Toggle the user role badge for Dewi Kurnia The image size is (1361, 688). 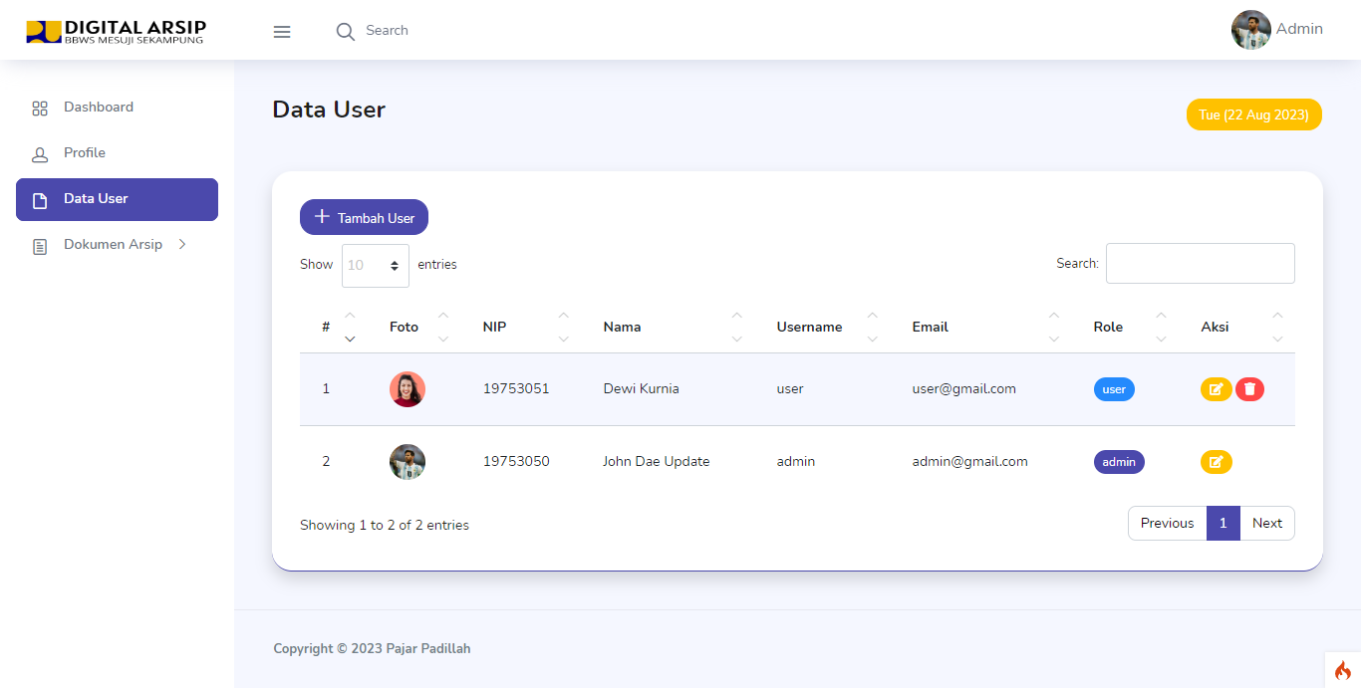pos(1113,389)
